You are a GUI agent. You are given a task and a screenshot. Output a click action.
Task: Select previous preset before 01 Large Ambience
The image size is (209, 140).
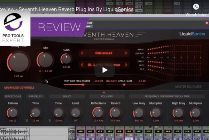tap(82, 65)
